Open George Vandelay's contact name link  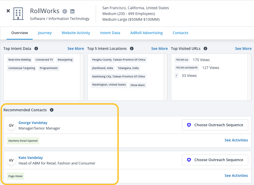pos(33,123)
